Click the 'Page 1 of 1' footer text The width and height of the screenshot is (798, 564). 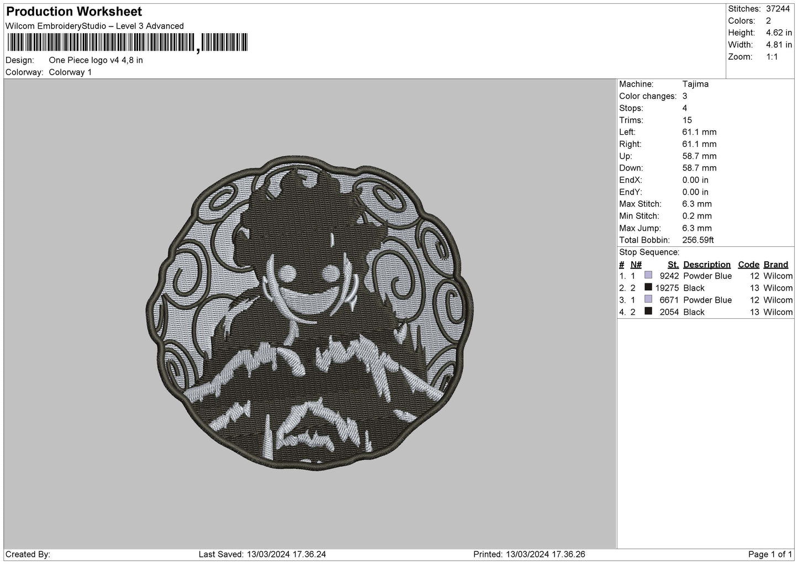[770, 554]
